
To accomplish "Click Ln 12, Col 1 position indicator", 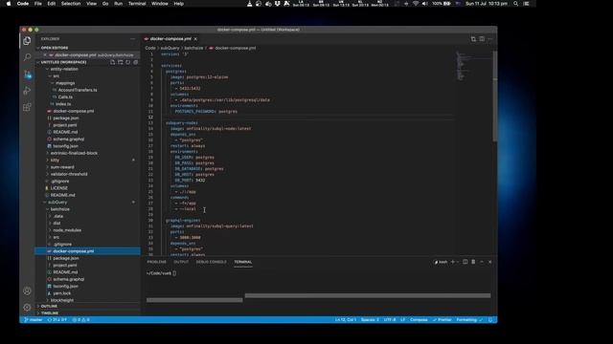I will point(346,320).
